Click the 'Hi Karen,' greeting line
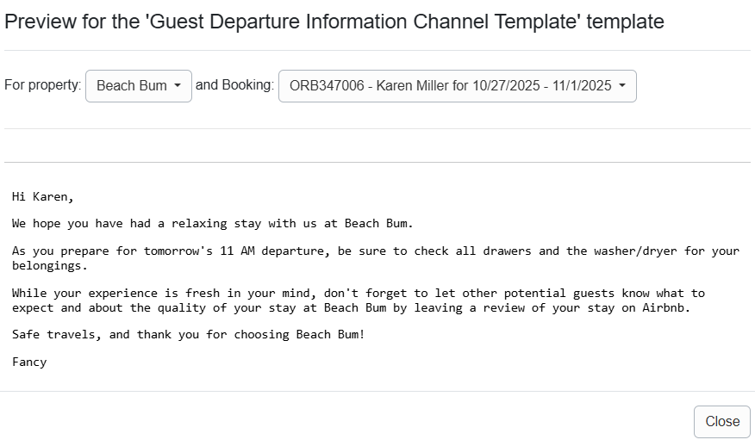Viewport: 755px width, 446px height. coord(43,196)
